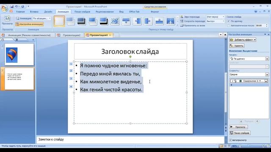Click the Применить ко всем icon
Viewport: 271px width, 152px height.
(182, 25)
